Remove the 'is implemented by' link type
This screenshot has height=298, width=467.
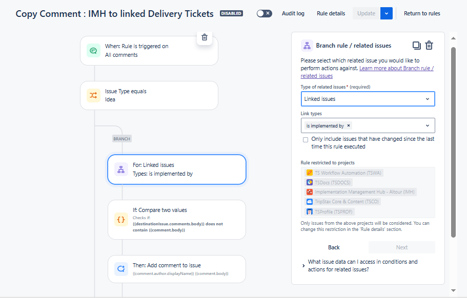[349, 125]
